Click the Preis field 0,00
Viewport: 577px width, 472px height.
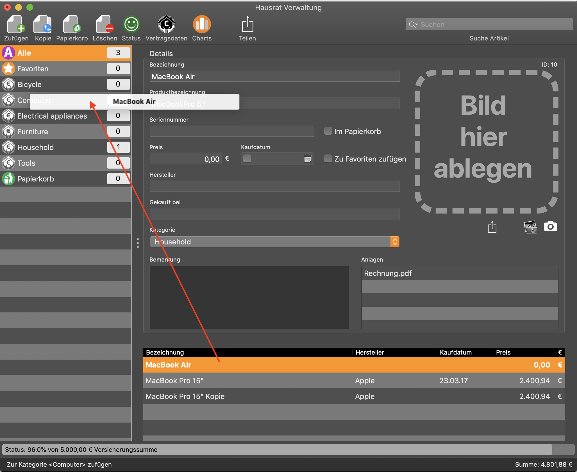[x=185, y=159]
